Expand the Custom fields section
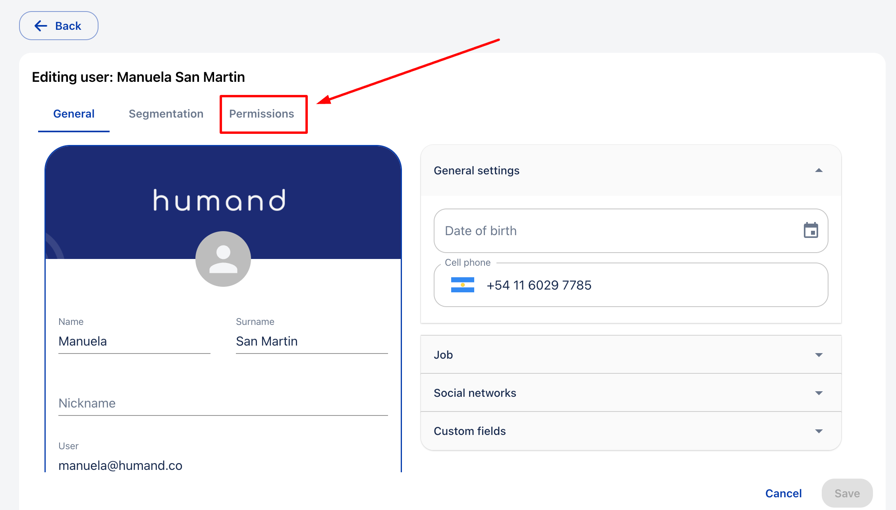Screen dimensions: 896x510 [819, 431]
